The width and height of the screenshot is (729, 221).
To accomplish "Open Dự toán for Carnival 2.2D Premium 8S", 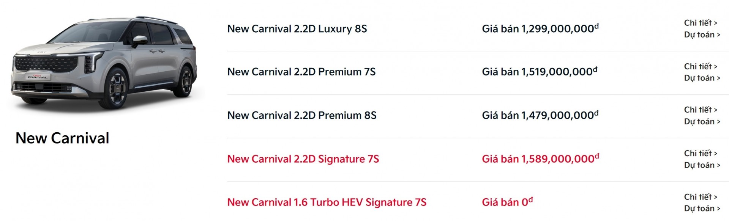I will pyautogui.click(x=702, y=121).
